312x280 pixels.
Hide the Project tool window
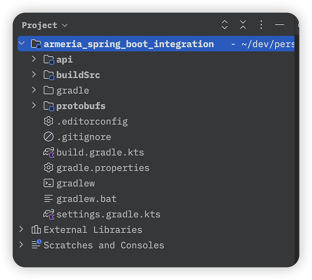[x=280, y=25]
